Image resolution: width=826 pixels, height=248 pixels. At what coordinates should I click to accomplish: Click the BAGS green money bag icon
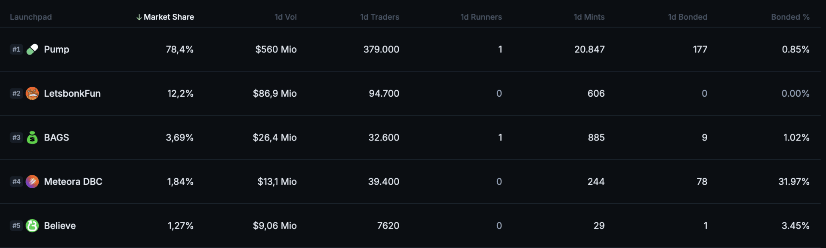[x=32, y=138]
